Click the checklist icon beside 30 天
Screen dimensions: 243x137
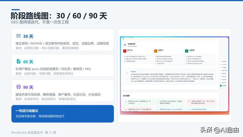[x=19, y=36]
